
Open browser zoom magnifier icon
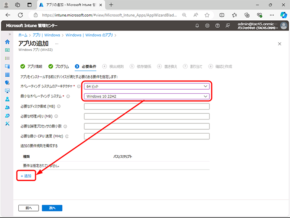[x=184, y=15]
